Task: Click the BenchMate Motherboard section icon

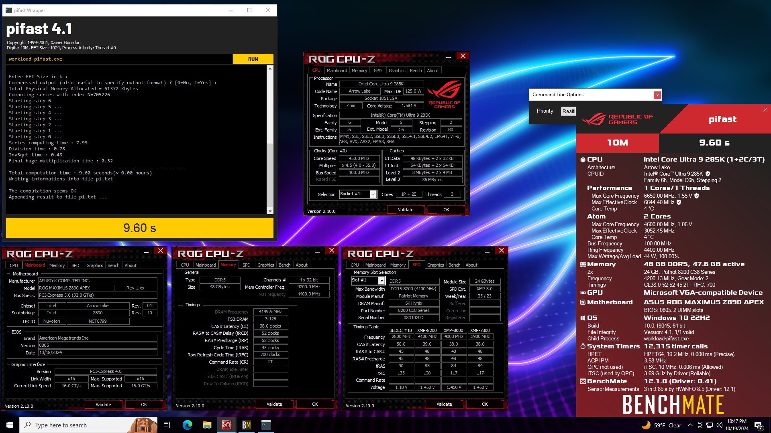Action: [x=583, y=302]
